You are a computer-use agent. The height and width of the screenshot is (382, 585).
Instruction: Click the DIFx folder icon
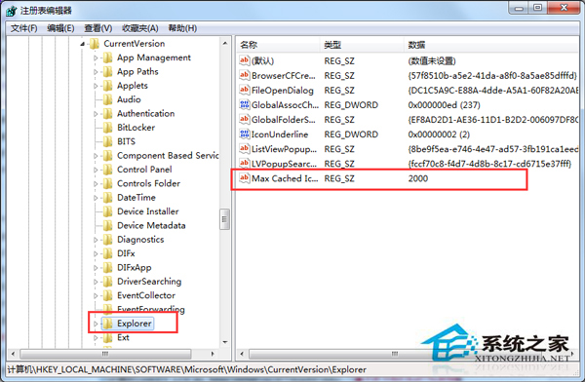click(107, 253)
